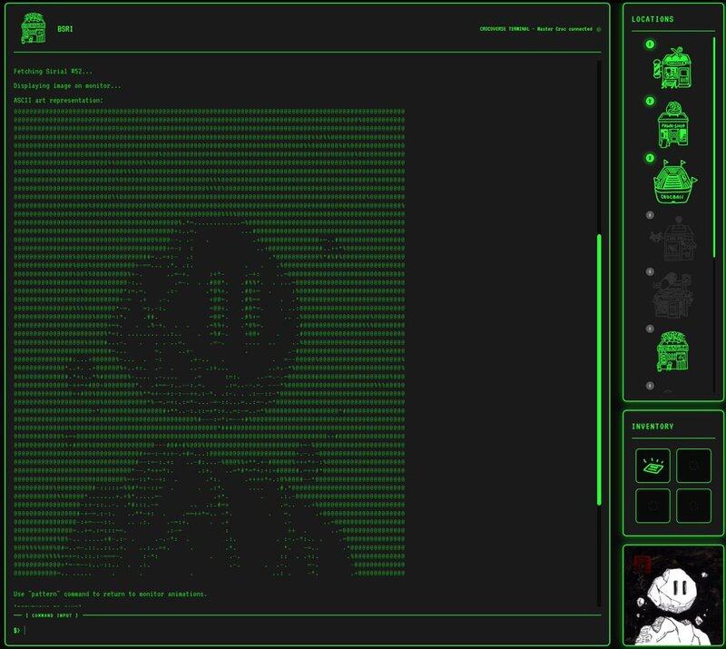Open the Pawn Shop location
The height and width of the screenshot is (649, 726).
[672, 126]
